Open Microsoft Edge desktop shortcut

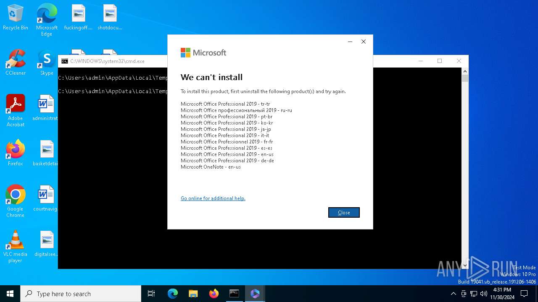coord(47,20)
